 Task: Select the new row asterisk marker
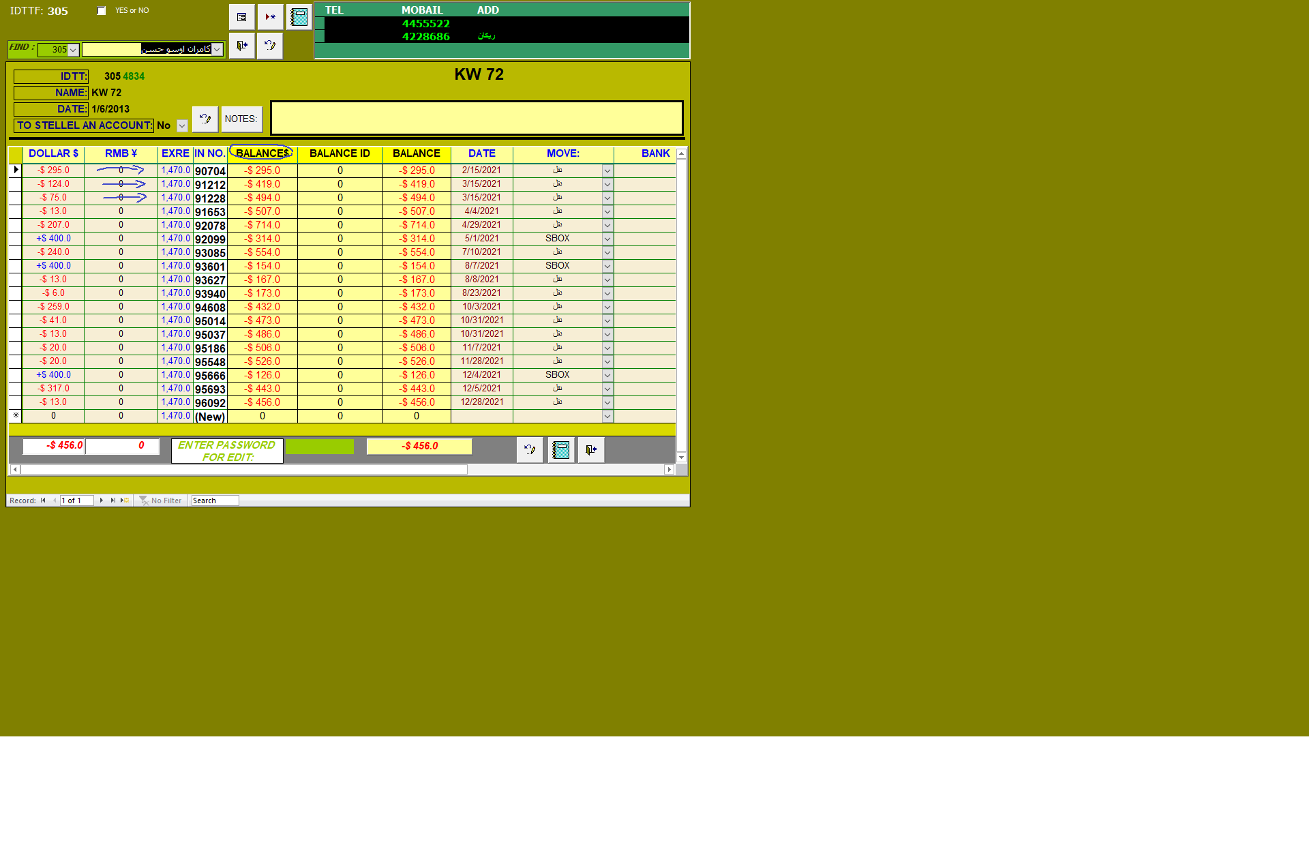[16, 416]
